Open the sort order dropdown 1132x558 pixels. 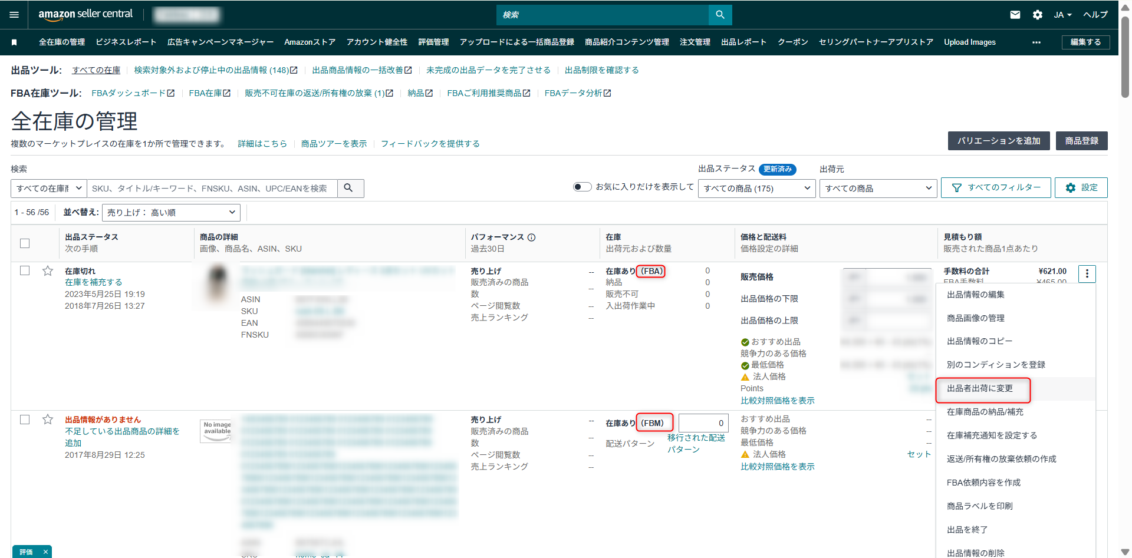pyautogui.click(x=171, y=213)
